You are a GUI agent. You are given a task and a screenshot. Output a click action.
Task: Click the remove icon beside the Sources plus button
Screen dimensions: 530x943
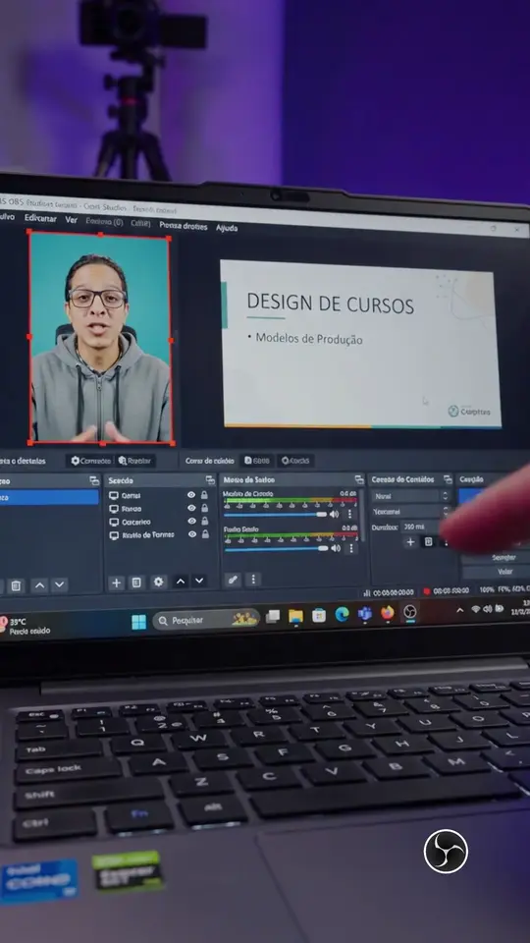coord(136,582)
